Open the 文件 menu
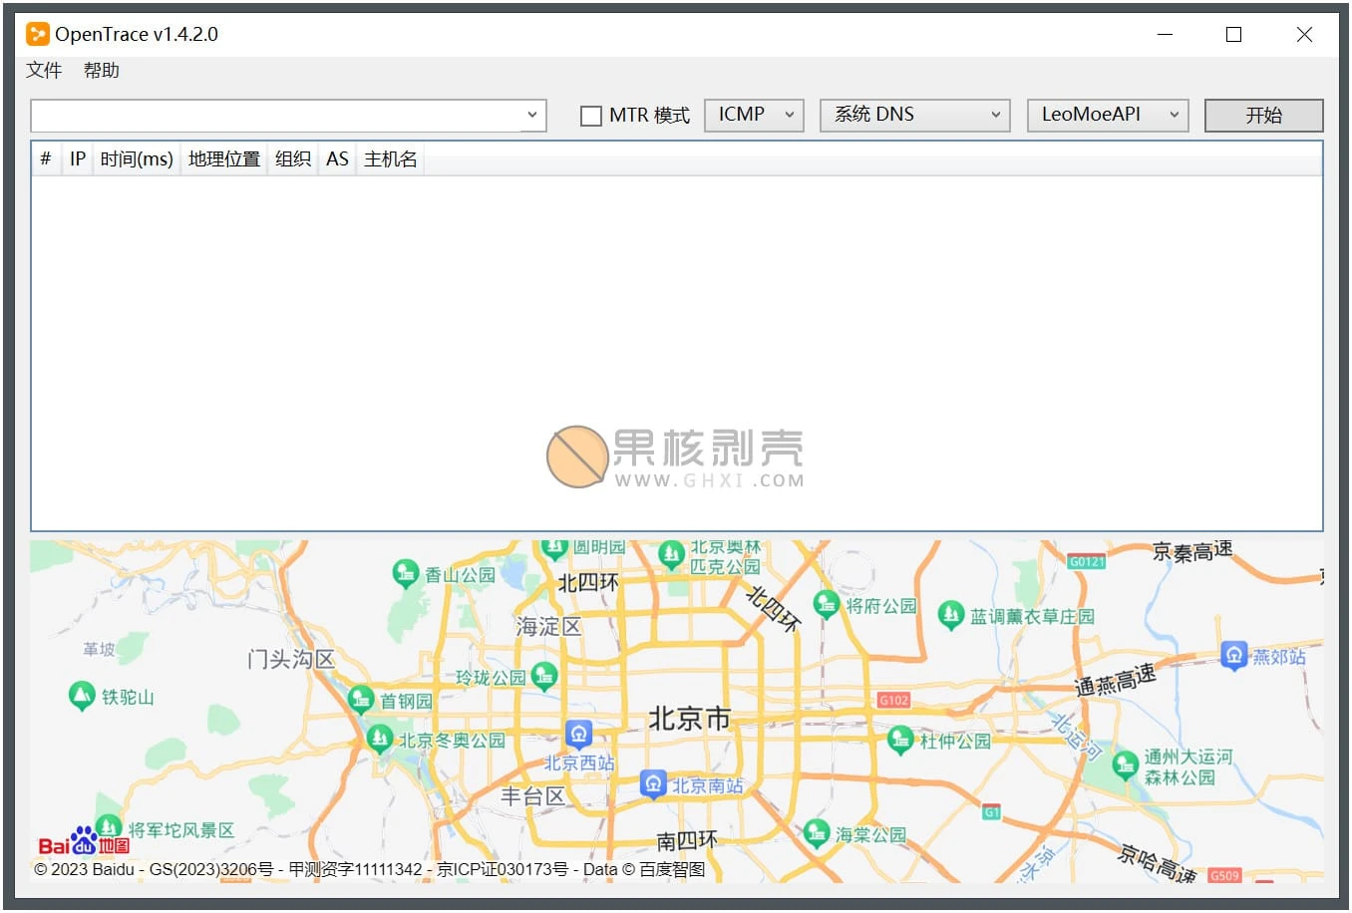 44,70
